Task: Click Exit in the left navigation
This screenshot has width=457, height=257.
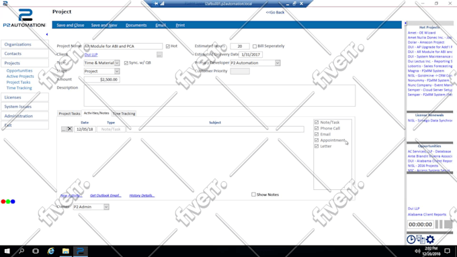Action: (25, 125)
